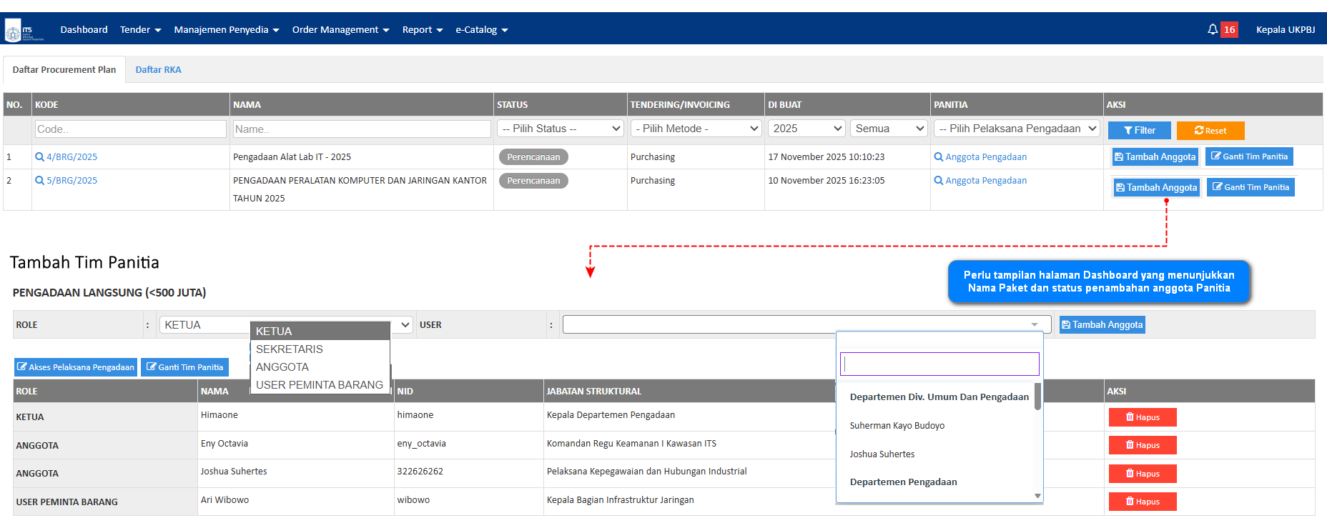1327x518 pixels.
Task: Click Ganti Tim Panitia for row 1
Action: point(1248,156)
